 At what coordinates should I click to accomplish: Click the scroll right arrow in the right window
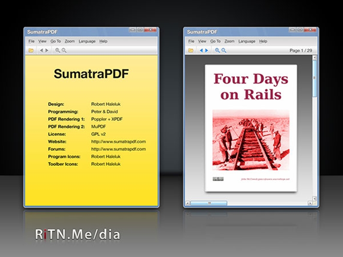click(x=310, y=203)
